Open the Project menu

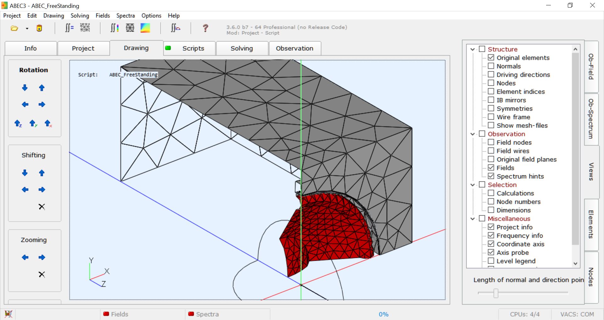[x=12, y=16]
